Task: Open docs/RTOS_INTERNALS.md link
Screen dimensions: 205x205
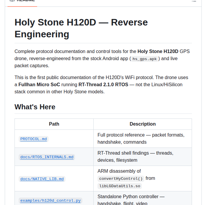Action: (47, 157)
